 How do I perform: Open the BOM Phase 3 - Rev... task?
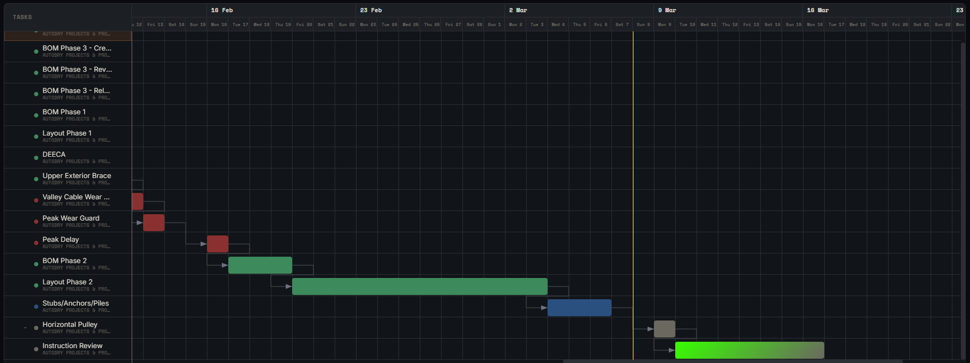pos(77,70)
